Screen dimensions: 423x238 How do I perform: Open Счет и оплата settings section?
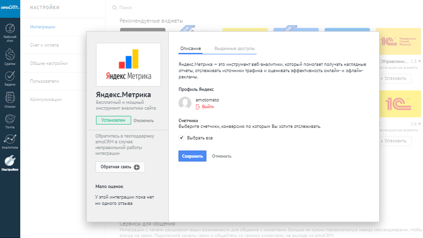click(44, 45)
